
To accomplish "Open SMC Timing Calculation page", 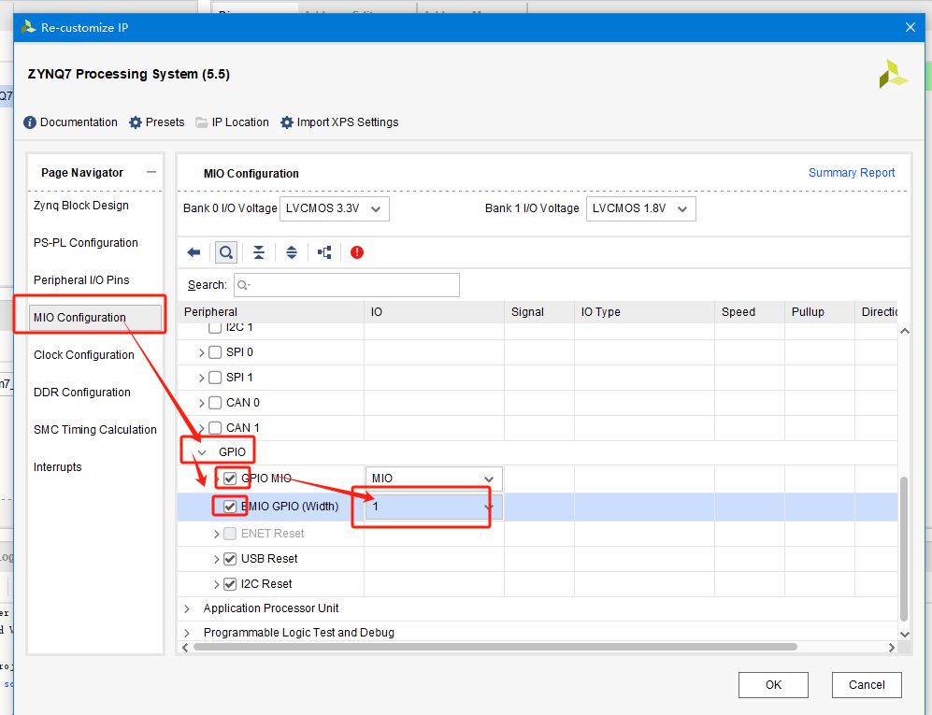I will click(95, 430).
